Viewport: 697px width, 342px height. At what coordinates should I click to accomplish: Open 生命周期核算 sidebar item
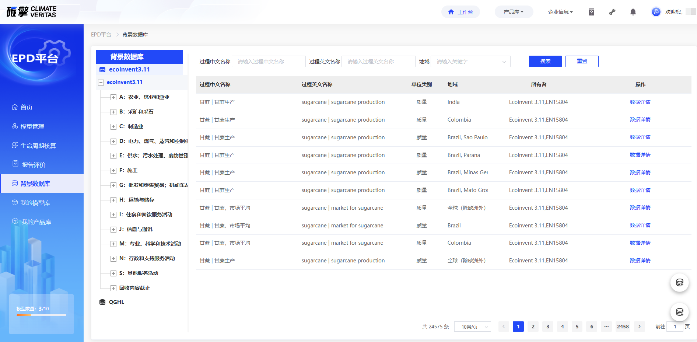pos(38,146)
